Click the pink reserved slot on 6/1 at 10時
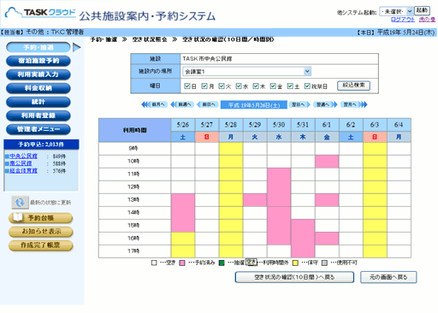This screenshot has width=438, height=313. point(327,162)
